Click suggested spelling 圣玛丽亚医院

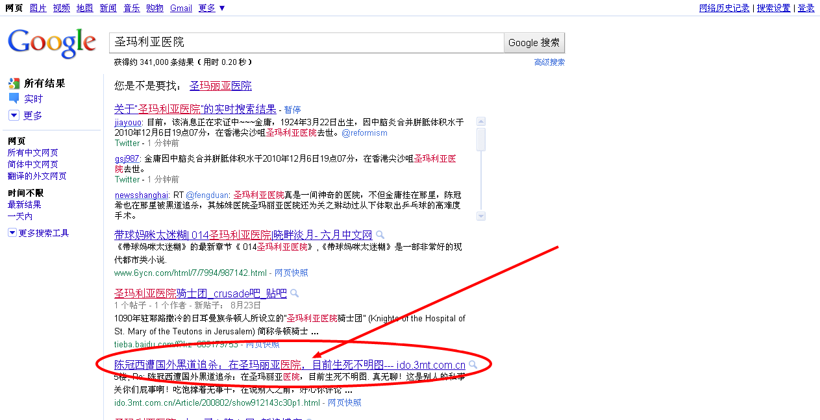pos(221,86)
